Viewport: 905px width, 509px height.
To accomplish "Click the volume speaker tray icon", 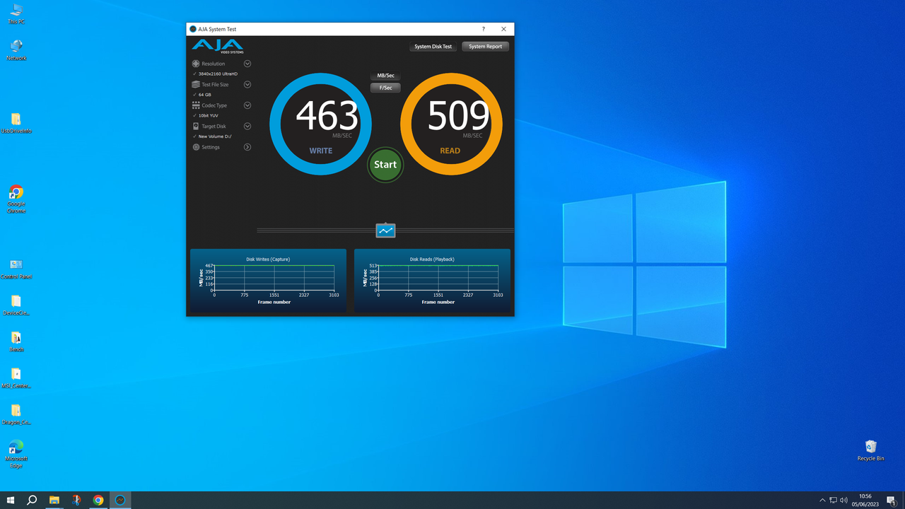I will (843, 501).
